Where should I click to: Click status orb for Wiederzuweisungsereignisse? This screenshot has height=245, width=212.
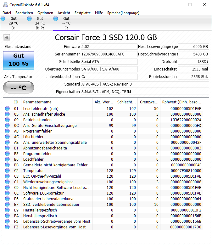(7, 182)
